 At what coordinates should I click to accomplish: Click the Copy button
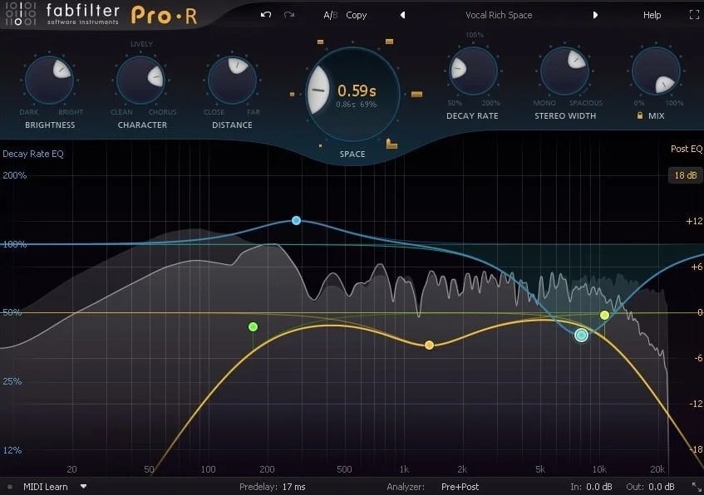tap(356, 14)
